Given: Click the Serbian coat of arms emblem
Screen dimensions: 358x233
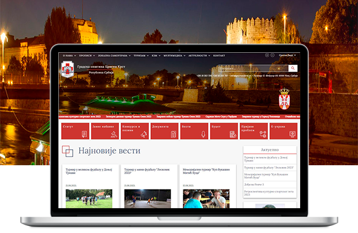Looking at the screenshot, I should point(284,99).
